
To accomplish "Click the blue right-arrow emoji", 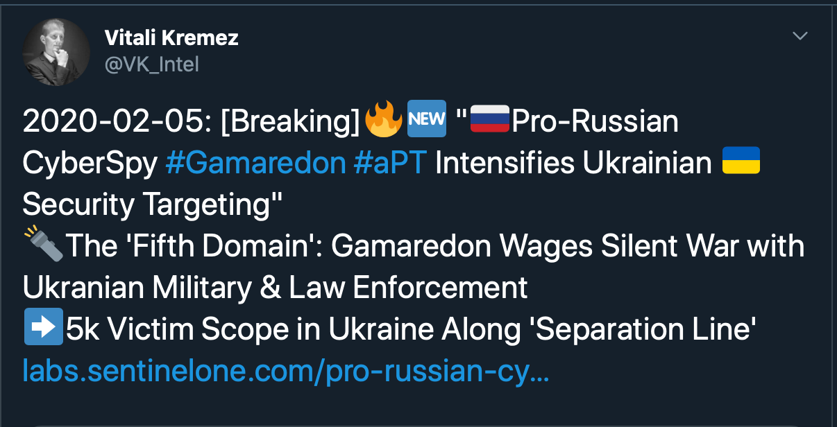I will [43, 329].
